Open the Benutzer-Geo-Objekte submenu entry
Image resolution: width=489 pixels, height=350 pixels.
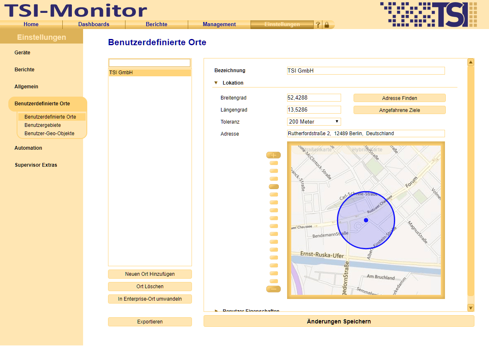click(49, 134)
